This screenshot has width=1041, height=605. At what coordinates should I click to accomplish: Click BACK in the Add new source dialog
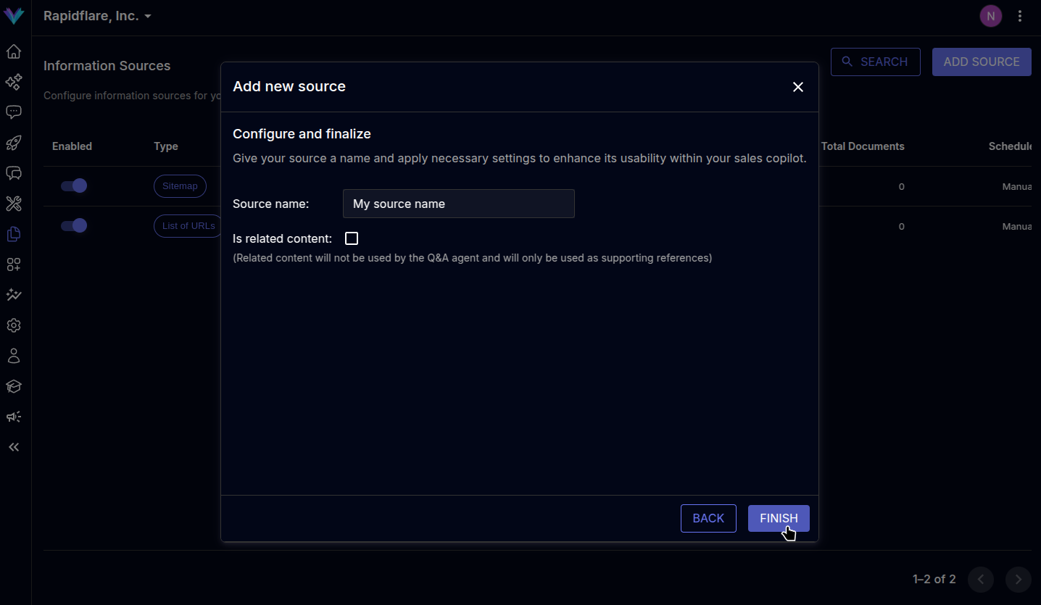tap(708, 518)
